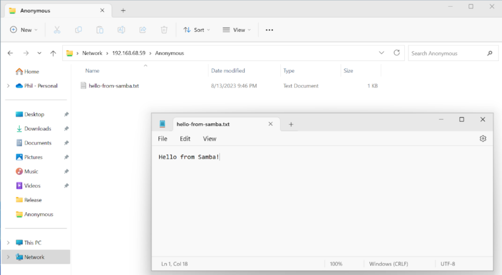
Task: Open the View dropdown in Explorer
Action: click(x=237, y=30)
